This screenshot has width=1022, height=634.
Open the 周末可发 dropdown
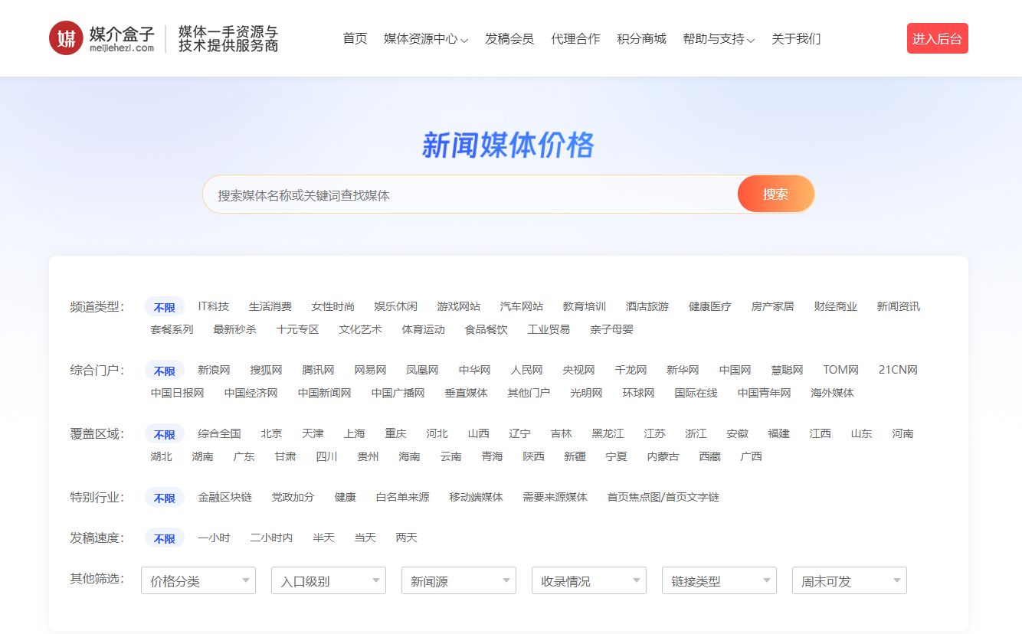[x=850, y=580]
